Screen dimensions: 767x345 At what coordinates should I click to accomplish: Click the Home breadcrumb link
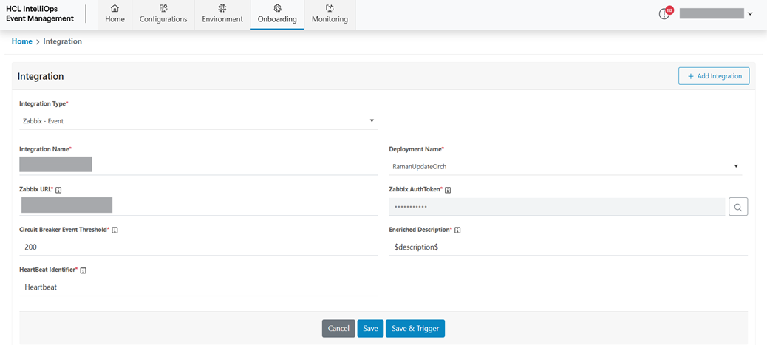22,41
